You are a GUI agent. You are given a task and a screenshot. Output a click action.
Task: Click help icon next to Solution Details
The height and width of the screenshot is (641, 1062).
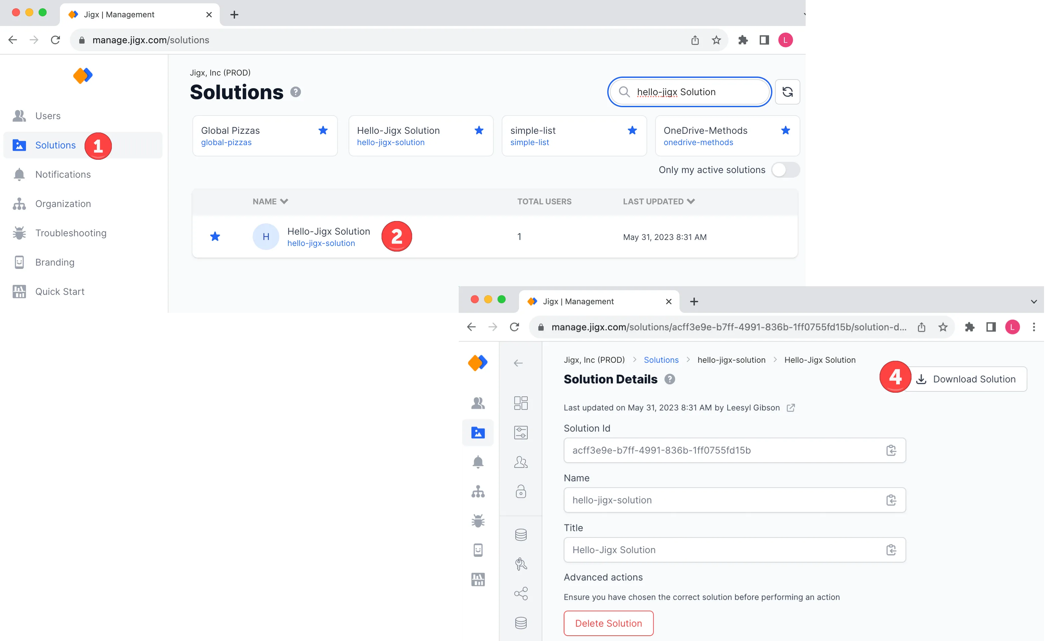(670, 379)
